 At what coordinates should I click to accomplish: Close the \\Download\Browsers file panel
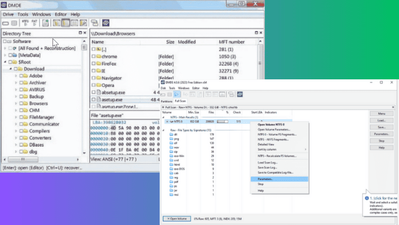click(261, 32)
